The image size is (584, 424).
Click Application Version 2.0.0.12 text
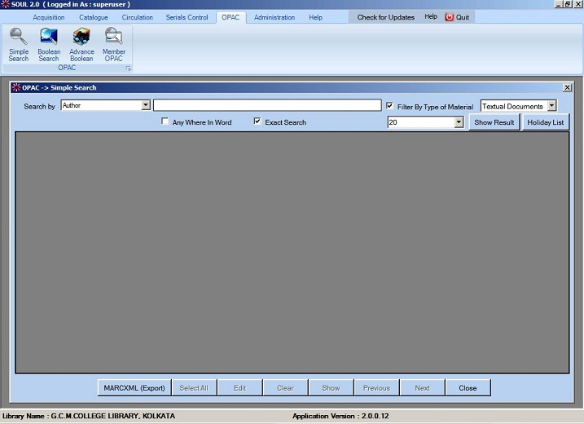pos(340,416)
